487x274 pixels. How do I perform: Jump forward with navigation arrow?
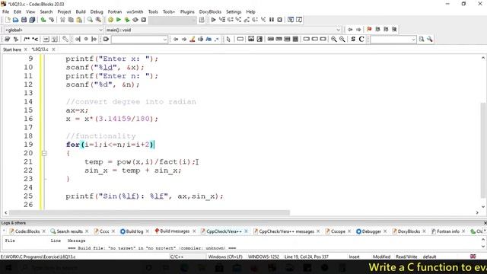pyautogui.click(x=358, y=29)
